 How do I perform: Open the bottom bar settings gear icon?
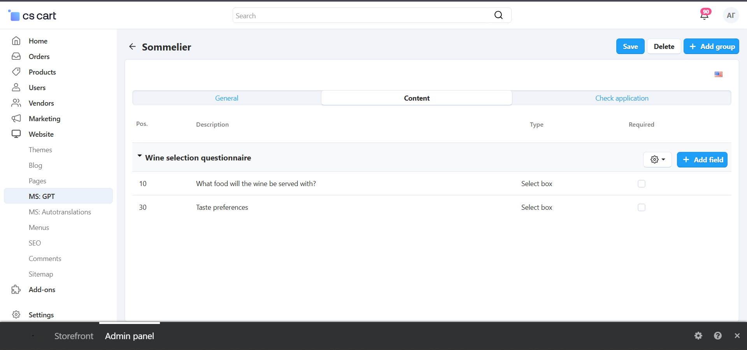(698, 336)
